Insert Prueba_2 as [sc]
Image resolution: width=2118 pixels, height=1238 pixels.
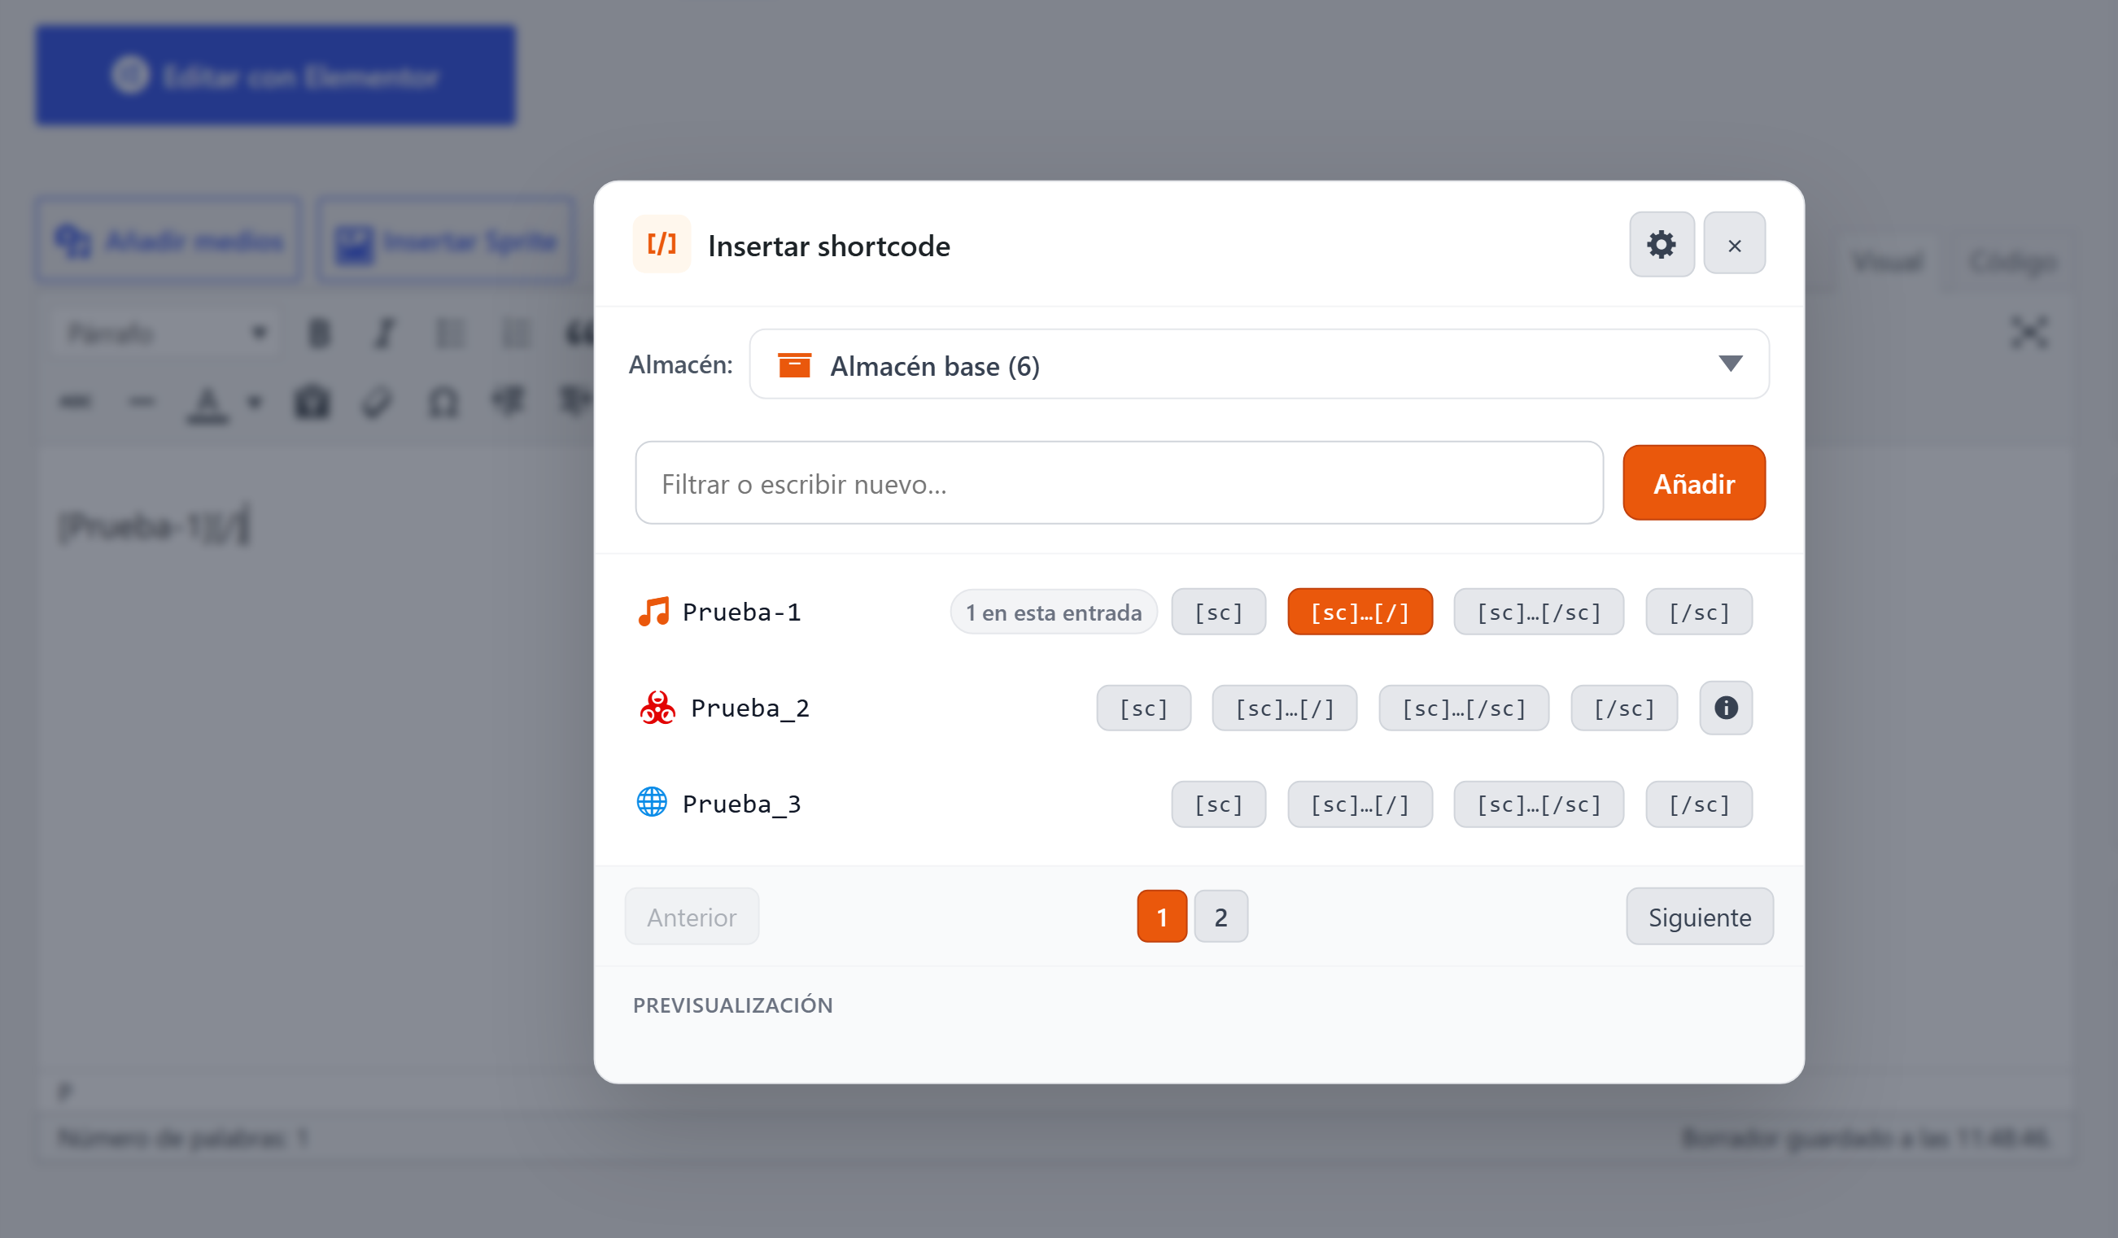[x=1143, y=708]
